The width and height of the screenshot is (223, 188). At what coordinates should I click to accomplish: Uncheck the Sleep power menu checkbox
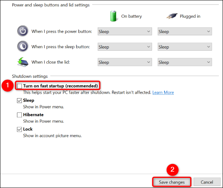point(19,100)
